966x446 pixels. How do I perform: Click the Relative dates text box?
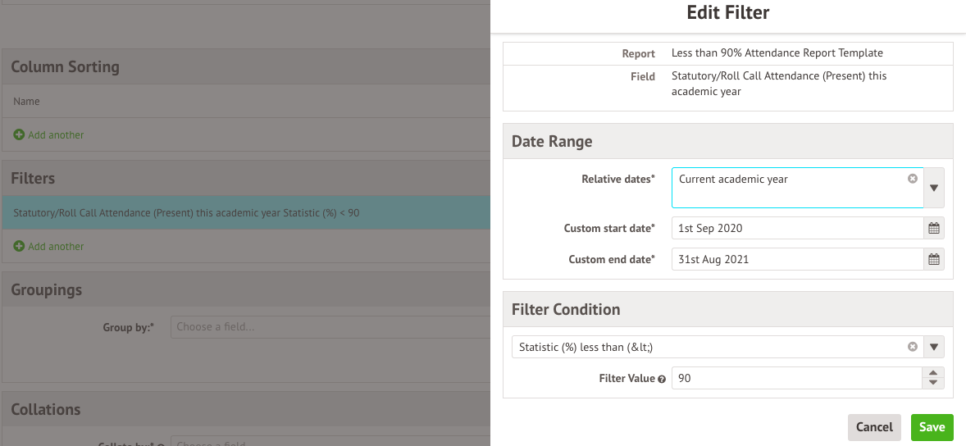click(x=787, y=189)
